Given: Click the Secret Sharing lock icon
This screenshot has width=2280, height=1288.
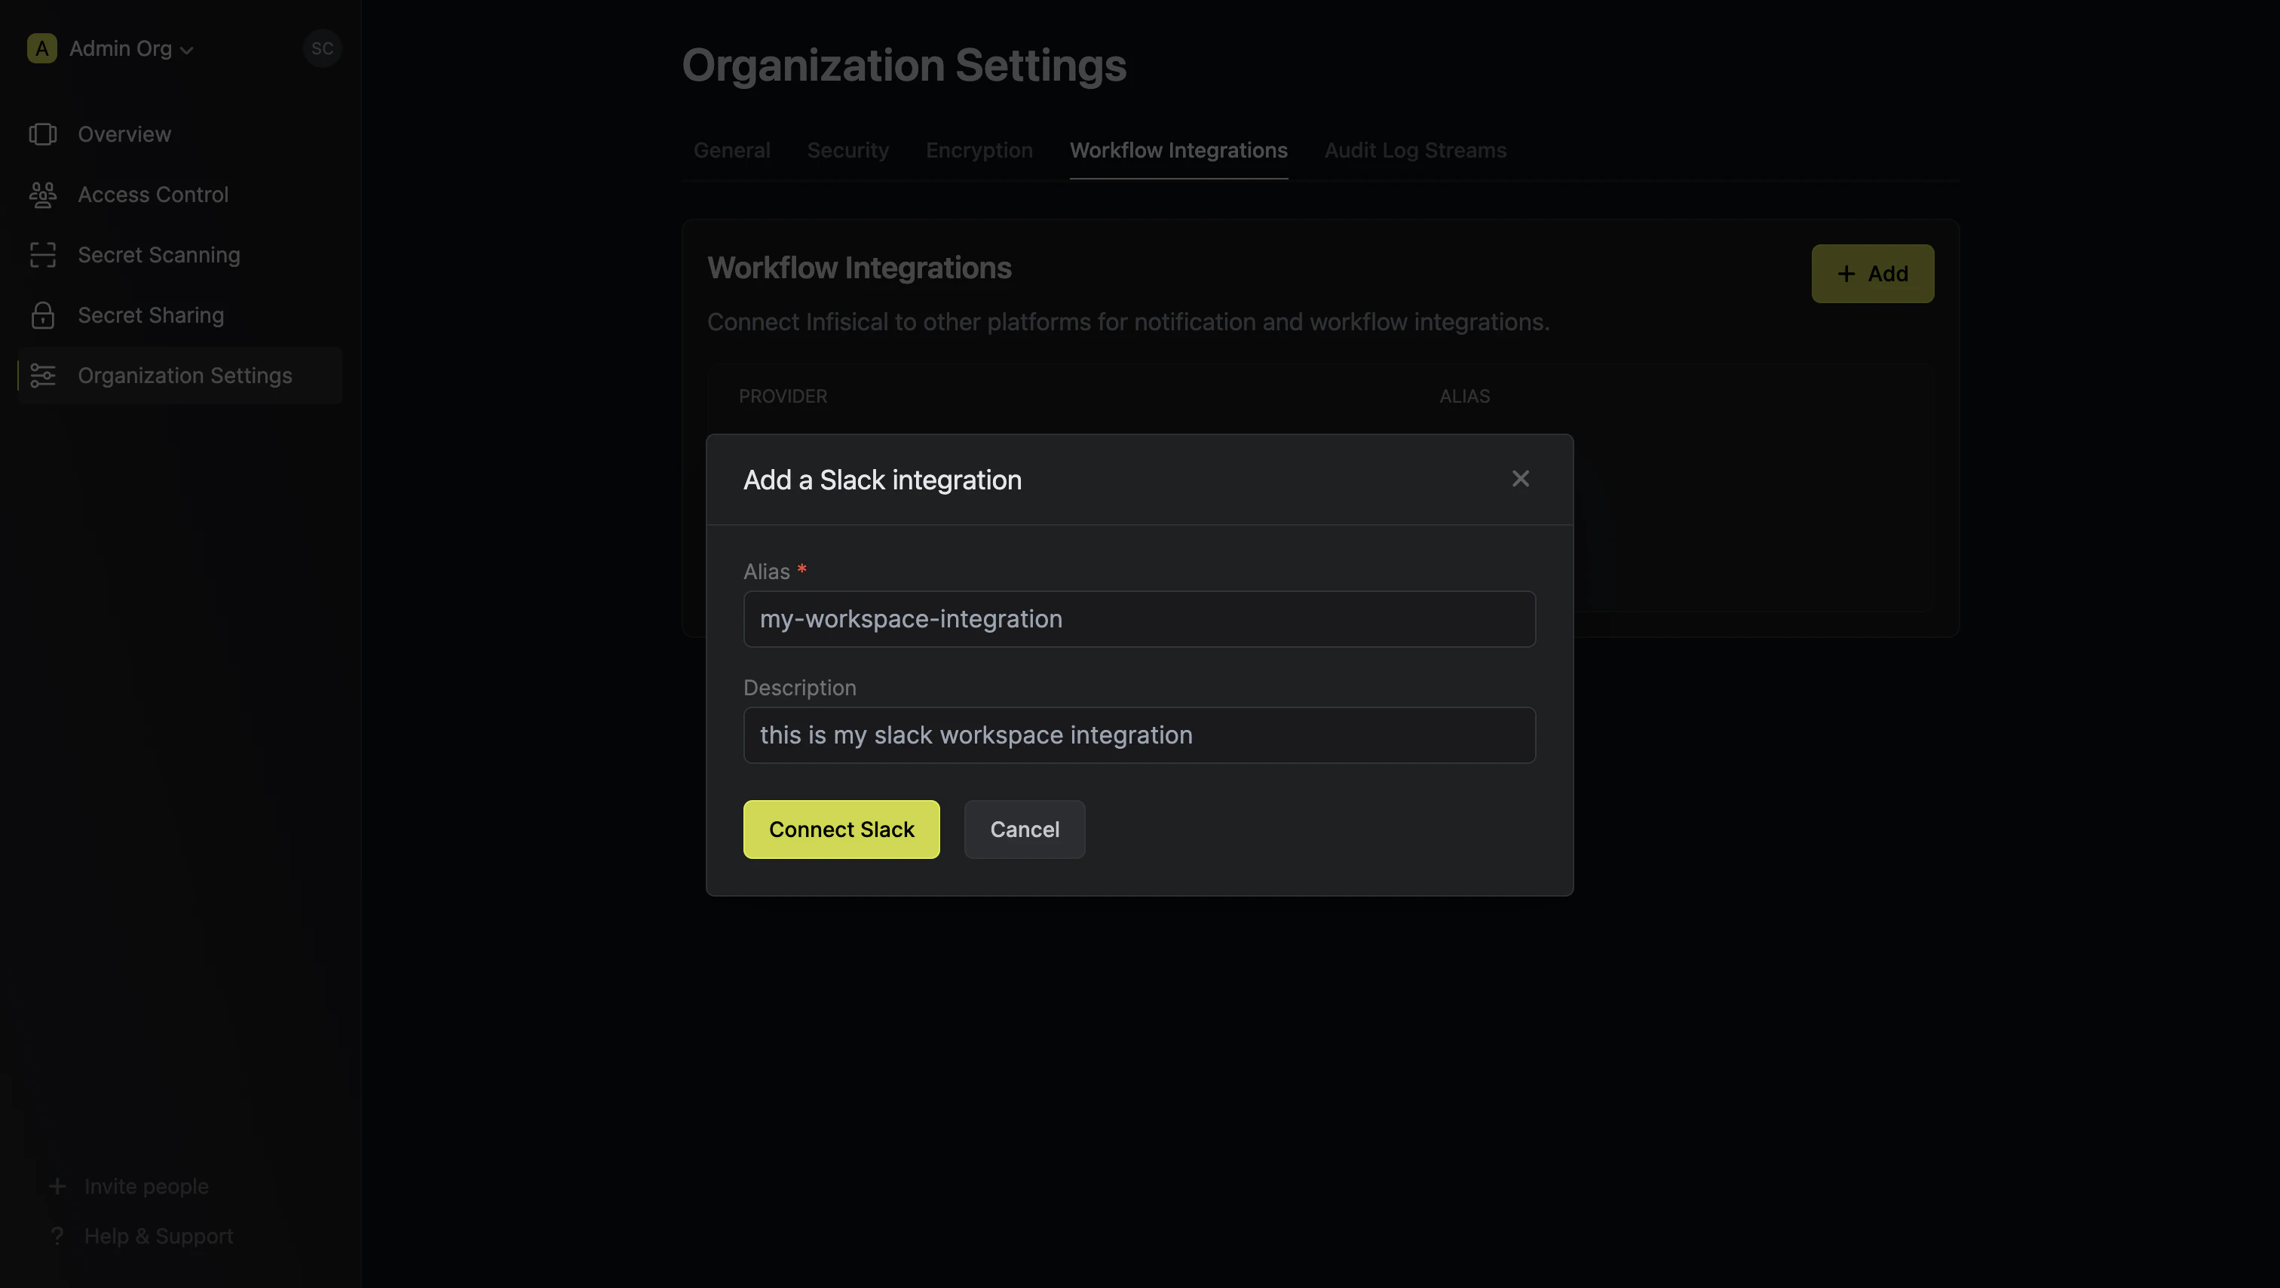Looking at the screenshot, I should pyautogui.click(x=42, y=315).
